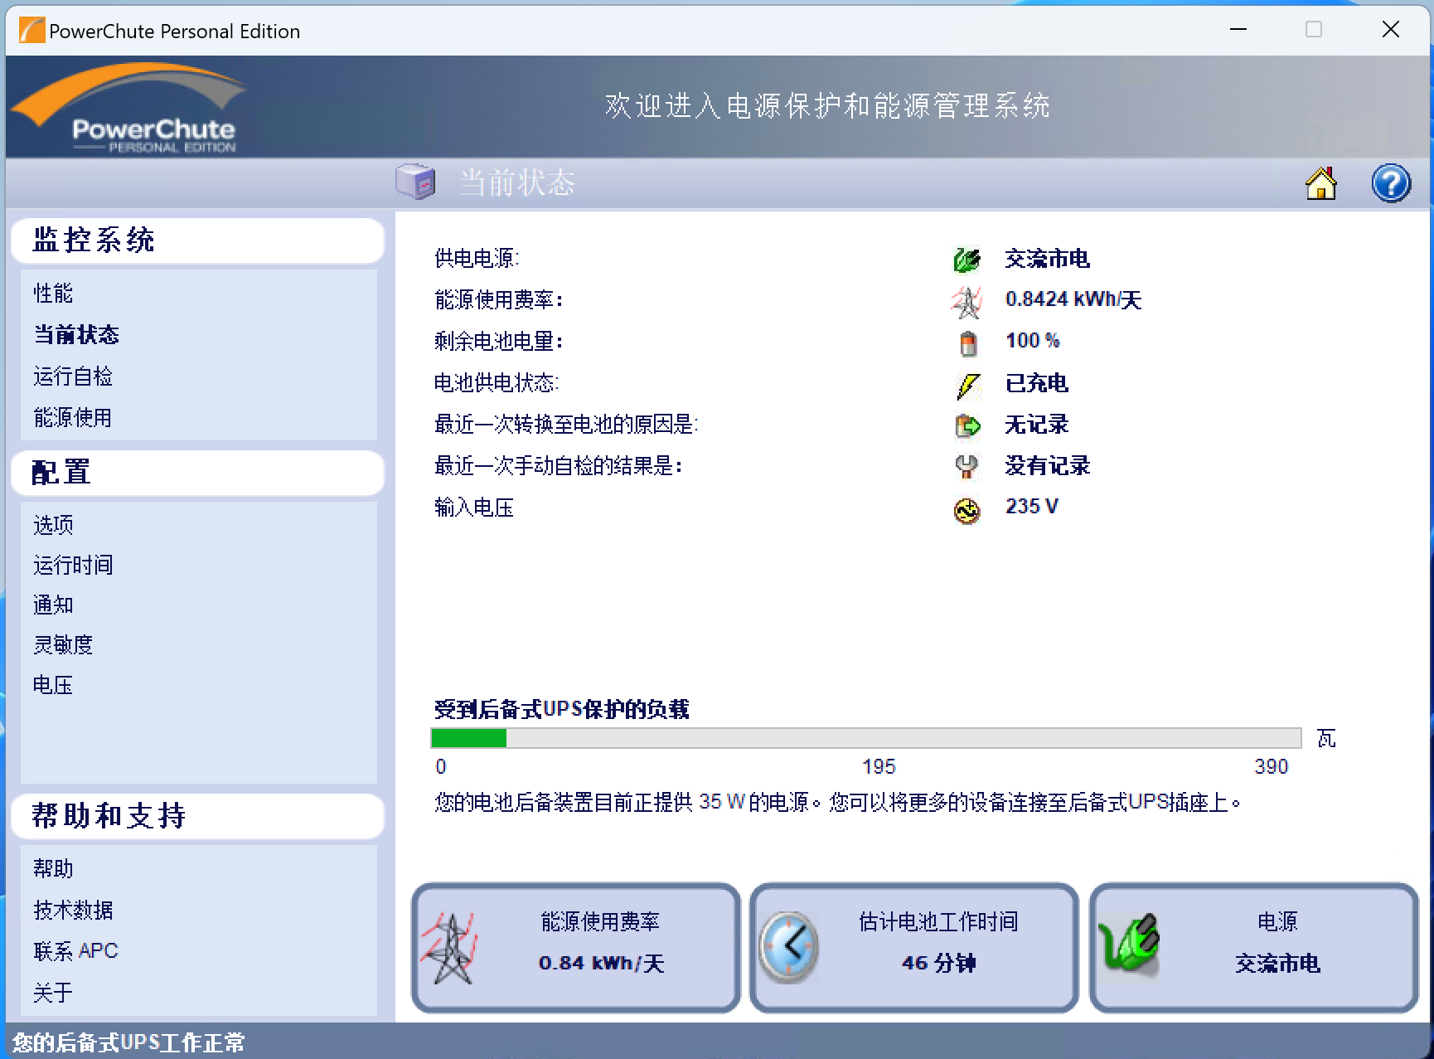
Task: Open 能源使用 in the sidebar
Action: pyautogui.click(x=72, y=417)
